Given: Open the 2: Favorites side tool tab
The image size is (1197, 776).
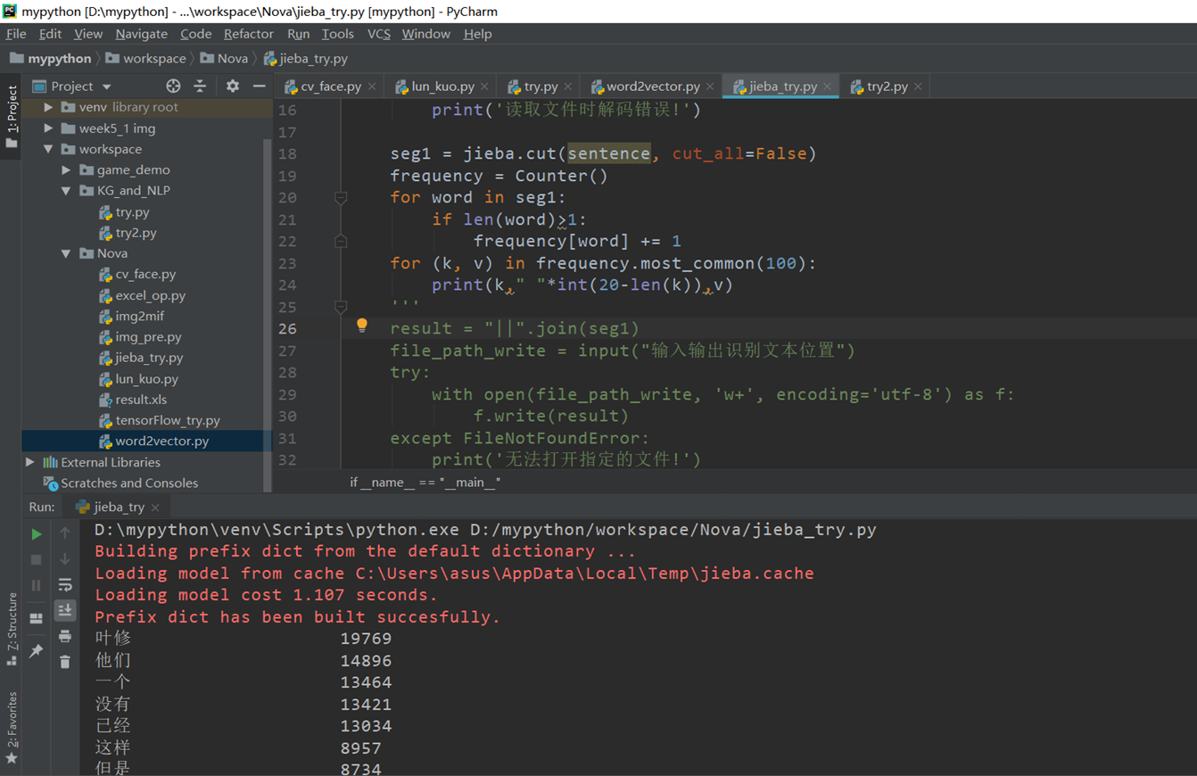Looking at the screenshot, I should coord(12,728).
